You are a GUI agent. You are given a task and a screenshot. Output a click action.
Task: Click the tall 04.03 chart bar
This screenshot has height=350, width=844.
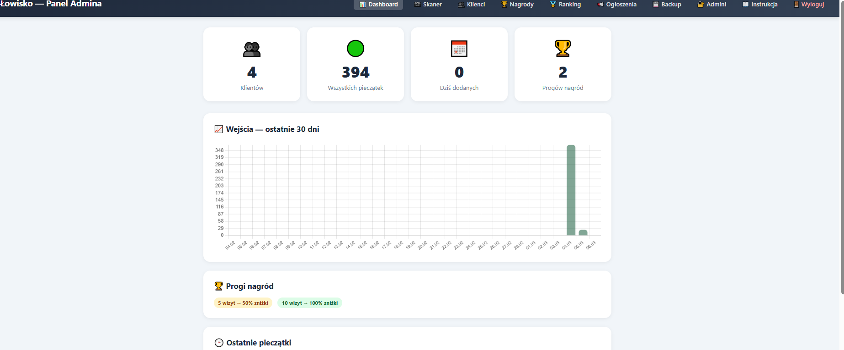[x=571, y=190]
